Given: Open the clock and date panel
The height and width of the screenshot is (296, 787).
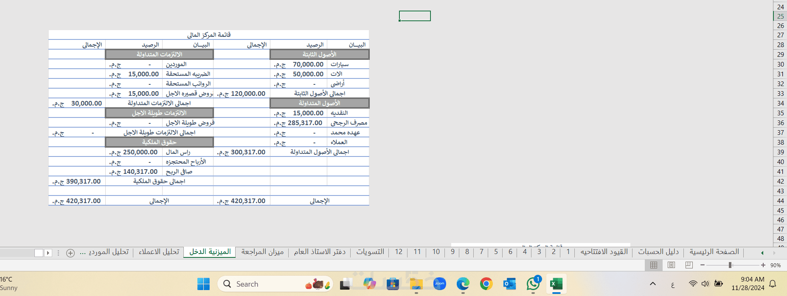Looking at the screenshot, I should click(x=748, y=284).
